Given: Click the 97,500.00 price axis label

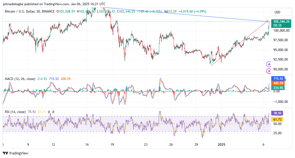Looking at the screenshot, I should 281,40.
